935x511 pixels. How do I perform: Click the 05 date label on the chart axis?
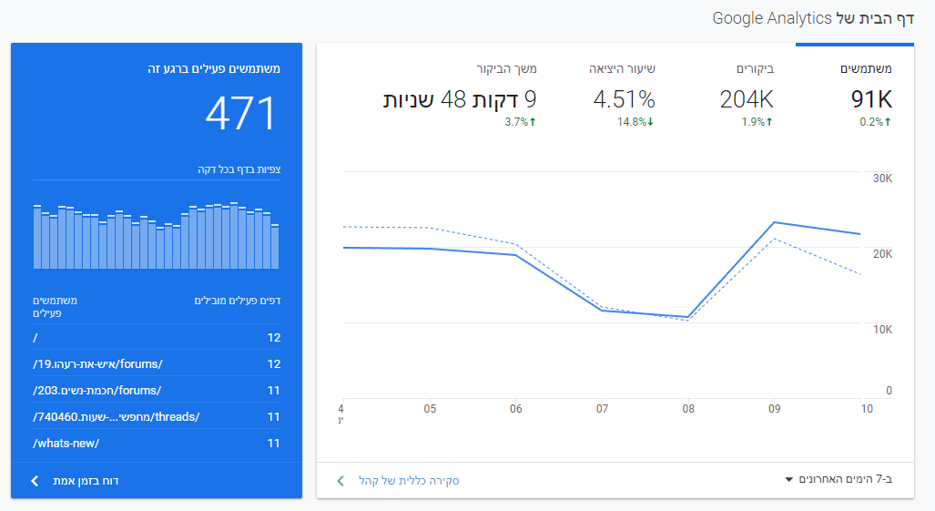click(430, 408)
